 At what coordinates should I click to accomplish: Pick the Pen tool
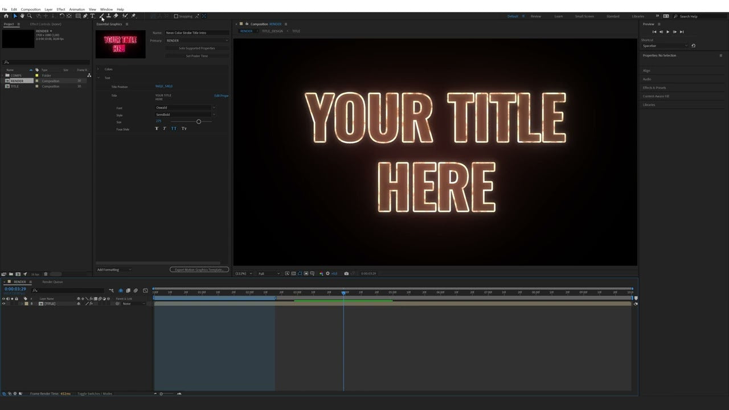click(84, 16)
